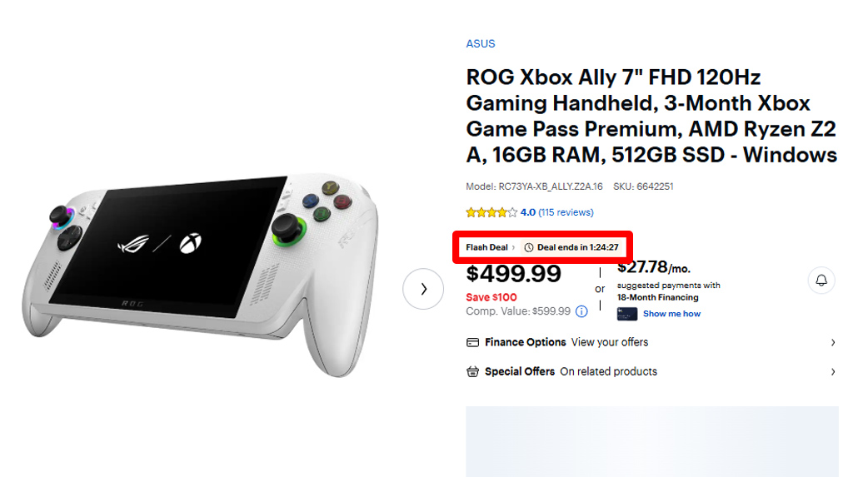Screen dimensions: 848x477
Task: Expand the Finance Options row chevron
Action: (x=833, y=342)
